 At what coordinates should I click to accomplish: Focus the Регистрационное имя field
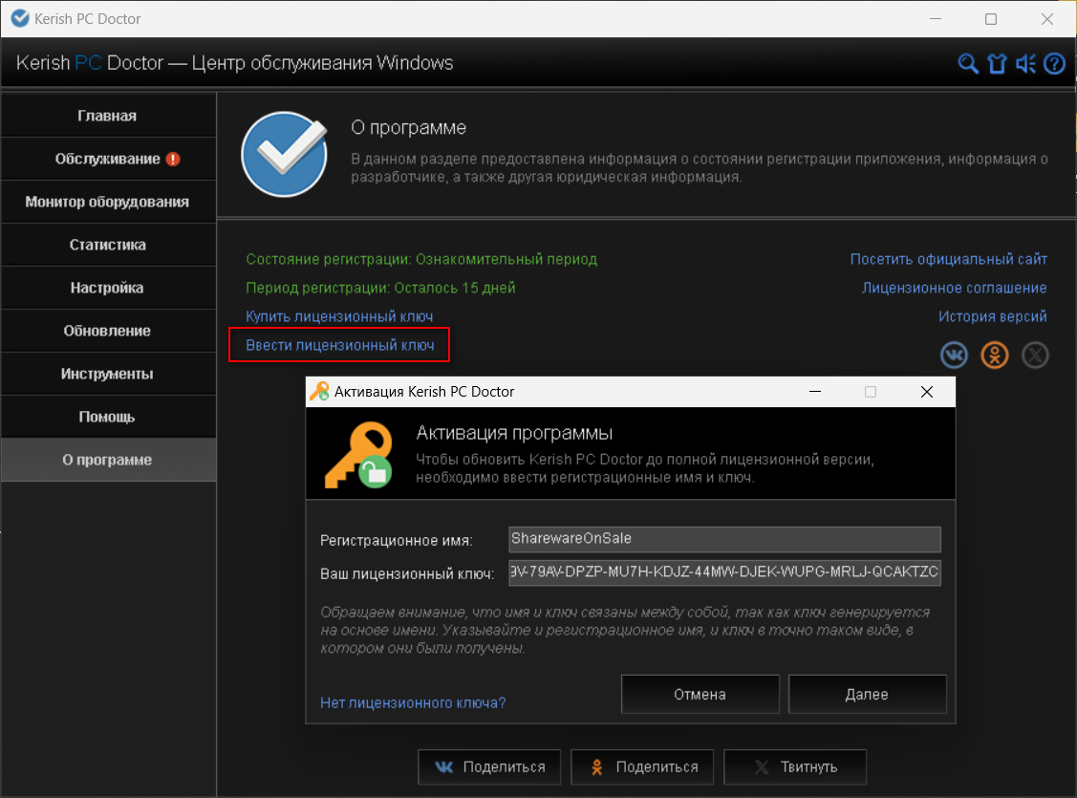pyautogui.click(x=724, y=539)
